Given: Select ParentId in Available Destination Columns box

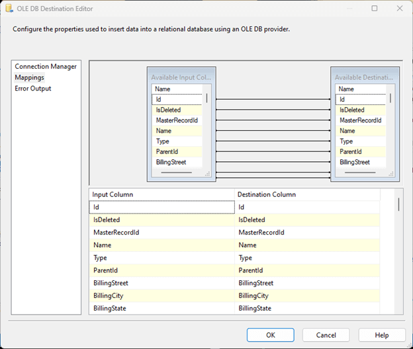Looking at the screenshot, I should click(361, 151).
